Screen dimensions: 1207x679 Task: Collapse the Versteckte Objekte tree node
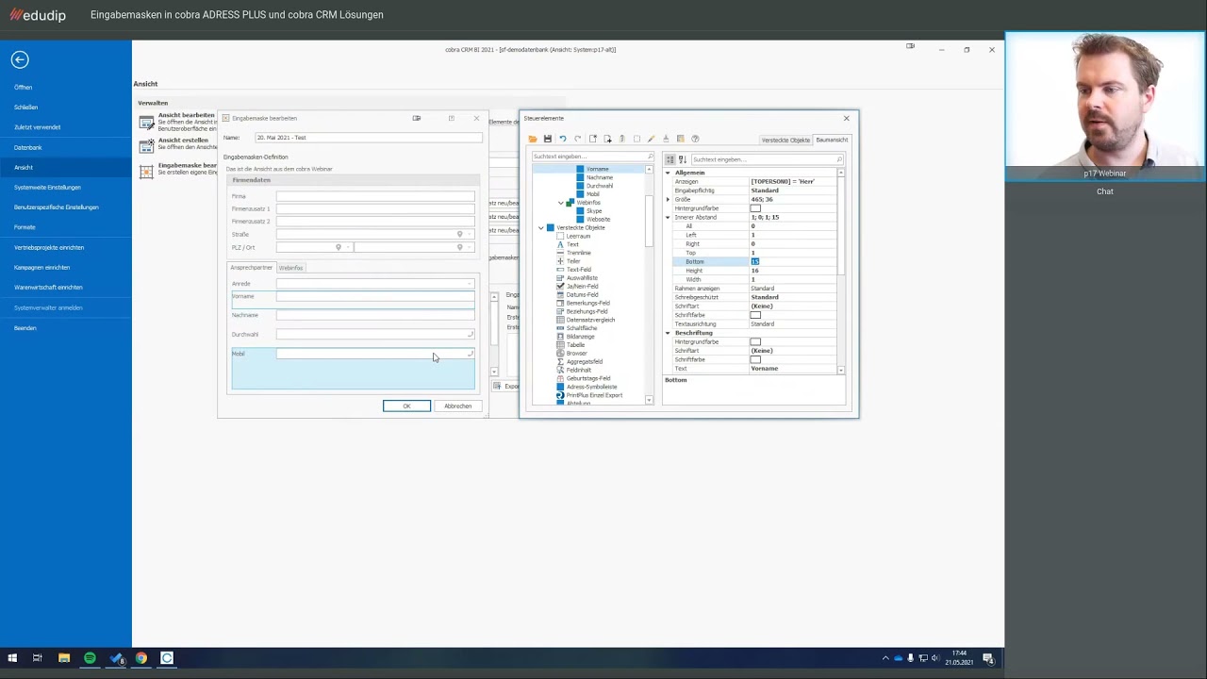(x=541, y=227)
